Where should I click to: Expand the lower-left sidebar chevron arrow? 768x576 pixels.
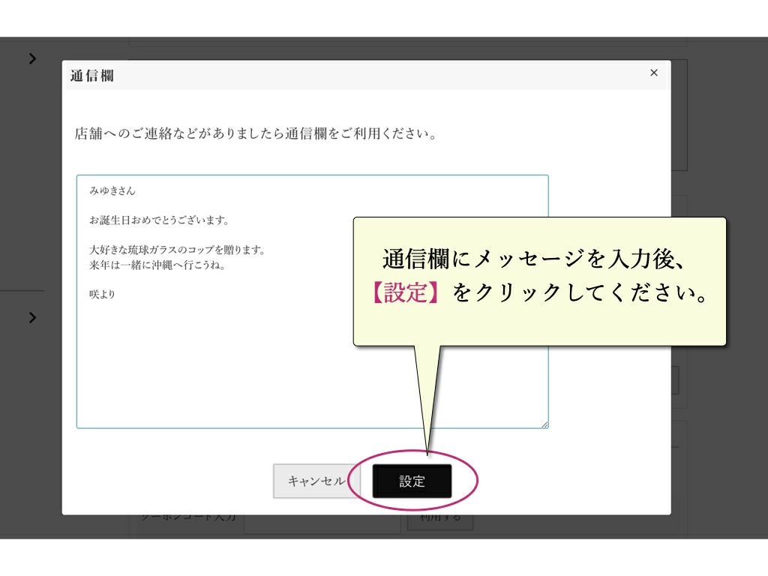pyautogui.click(x=31, y=317)
